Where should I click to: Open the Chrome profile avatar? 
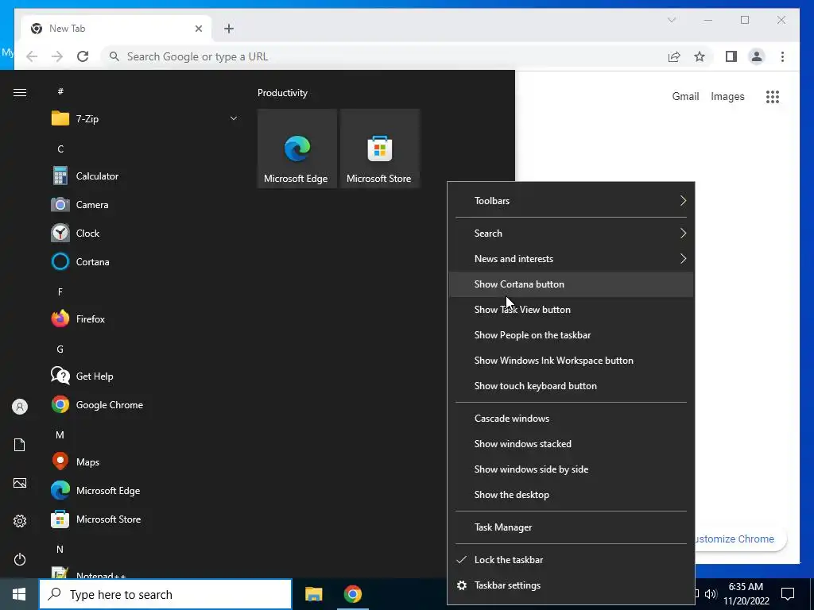pyautogui.click(x=757, y=56)
